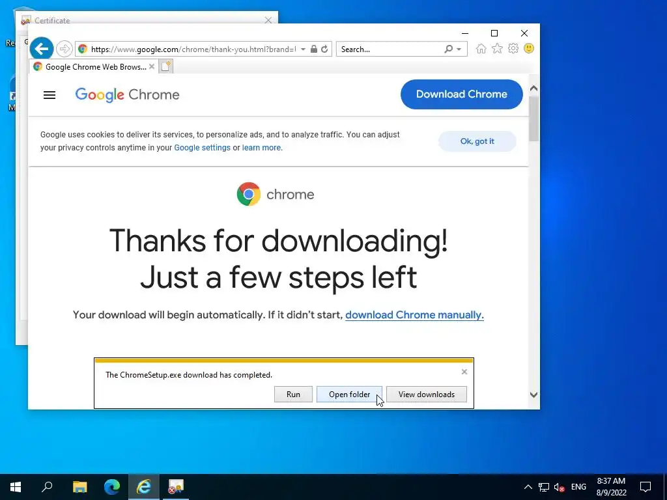Click into the Search box

pos(390,49)
